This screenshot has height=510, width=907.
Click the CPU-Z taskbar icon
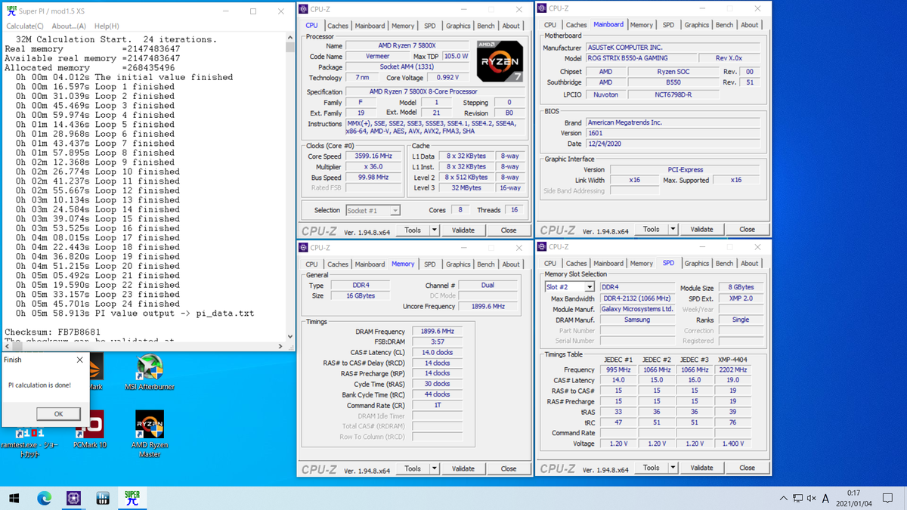73,498
